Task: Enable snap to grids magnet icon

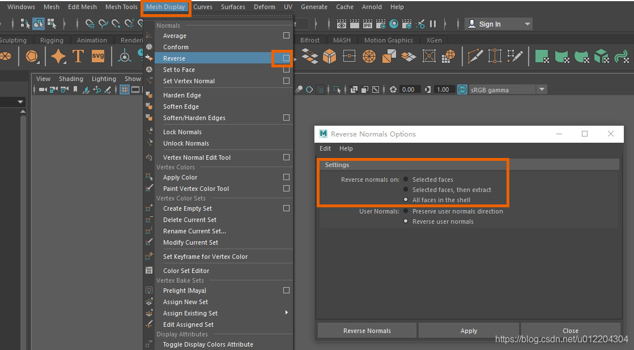Action: click(90, 24)
